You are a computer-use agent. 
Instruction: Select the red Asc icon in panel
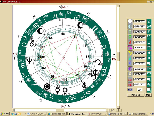[130, 79]
